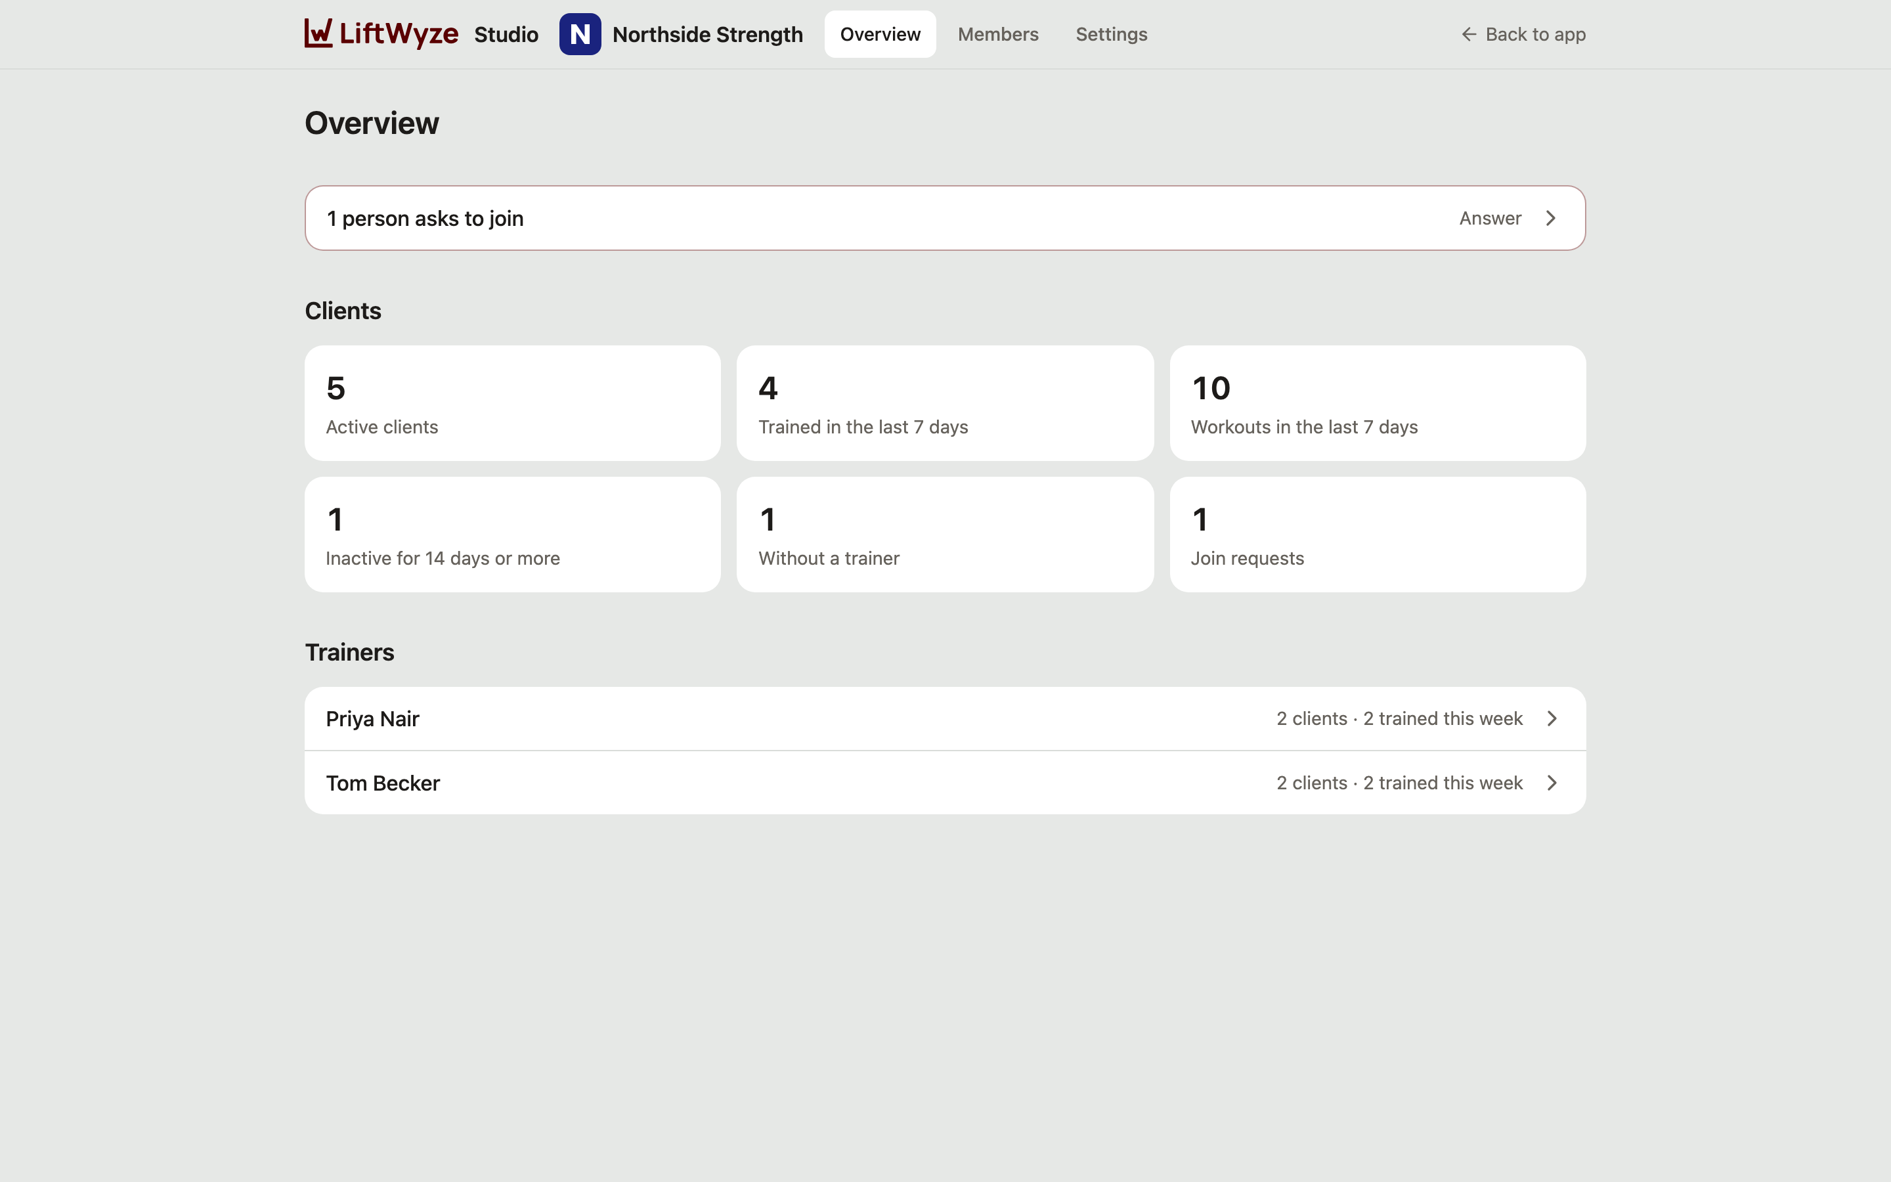
Task: Click the Northside Strength N avatar
Action: [580, 34]
